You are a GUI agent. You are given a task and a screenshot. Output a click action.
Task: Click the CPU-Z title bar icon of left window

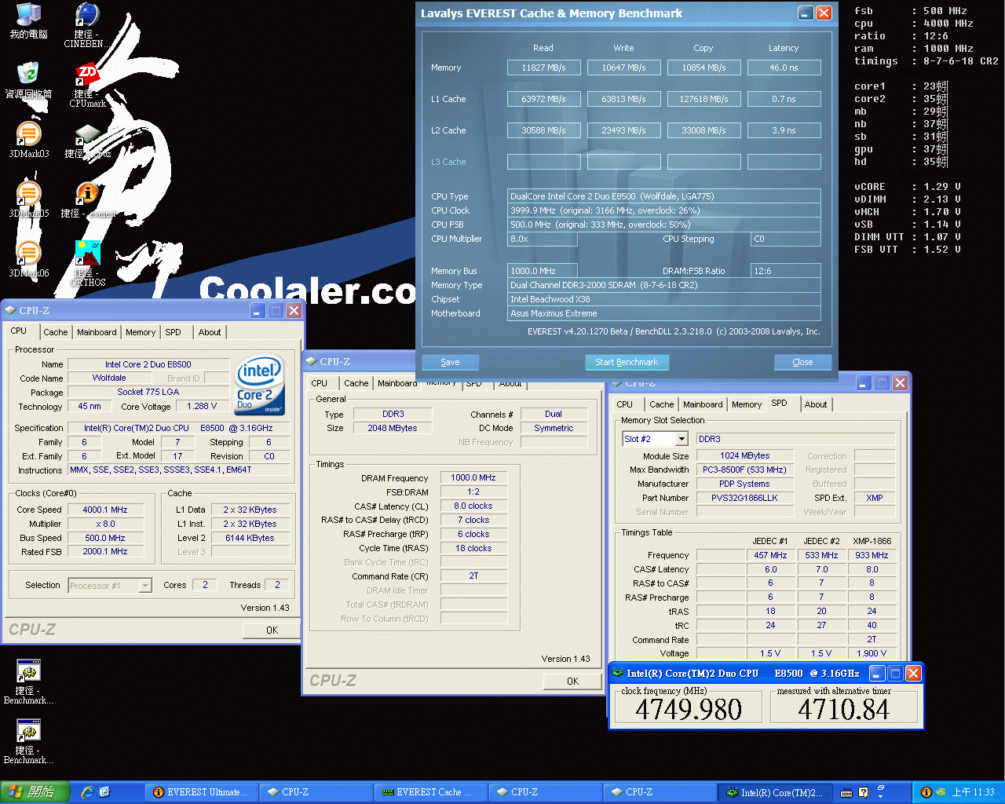(11, 310)
